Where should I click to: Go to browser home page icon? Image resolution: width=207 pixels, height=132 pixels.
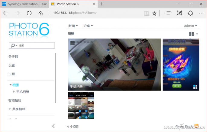click(40, 13)
